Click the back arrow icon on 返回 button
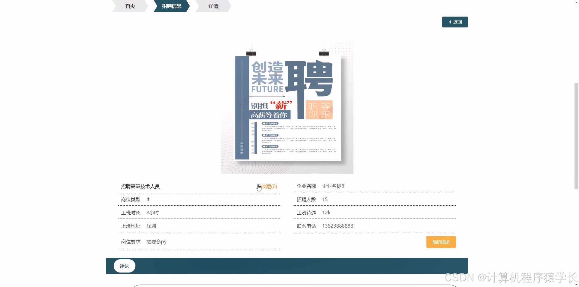The height and width of the screenshot is (287, 579). [x=450, y=22]
